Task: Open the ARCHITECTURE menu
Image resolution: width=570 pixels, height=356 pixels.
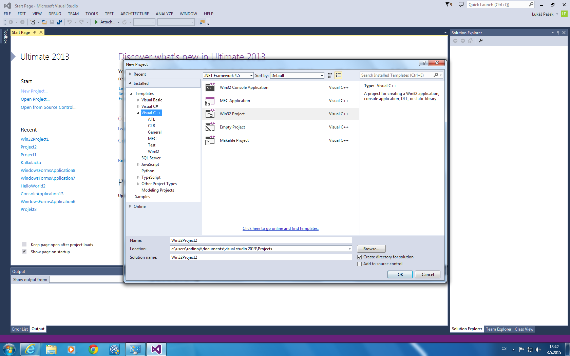Action: click(x=135, y=14)
